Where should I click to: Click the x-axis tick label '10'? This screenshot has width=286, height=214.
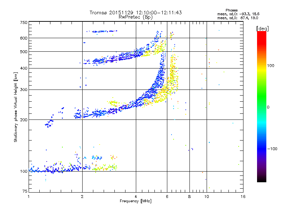coord(207,197)
